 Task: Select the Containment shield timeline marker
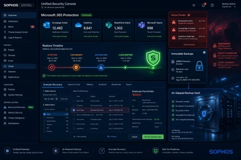tap(76, 67)
